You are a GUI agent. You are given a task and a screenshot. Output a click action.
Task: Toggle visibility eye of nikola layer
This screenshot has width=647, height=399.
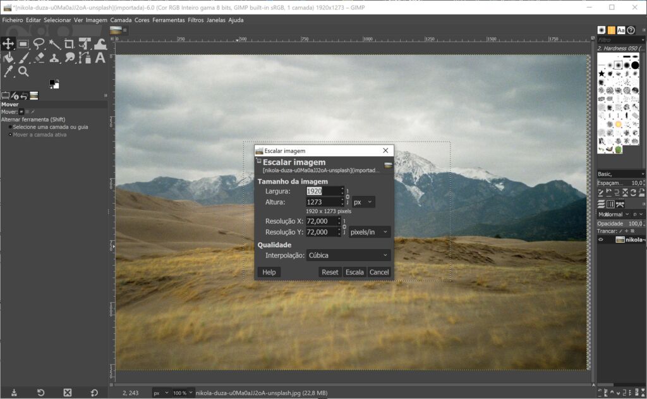coord(601,240)
